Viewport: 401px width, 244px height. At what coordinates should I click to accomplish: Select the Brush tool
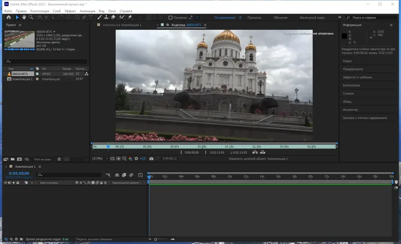99,17
